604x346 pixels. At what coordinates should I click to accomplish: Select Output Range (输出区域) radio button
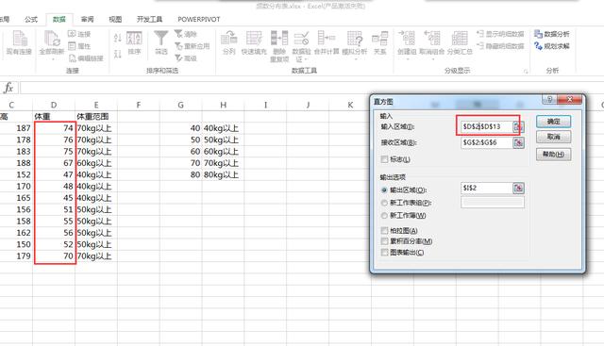384,189
